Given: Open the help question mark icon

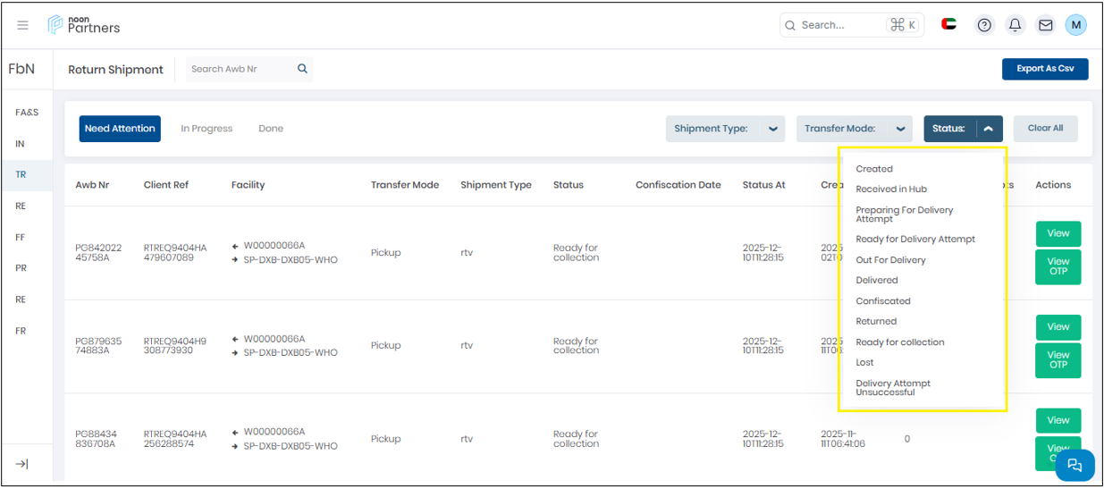Looking at the screenshot, I should [x=984, y=25].
